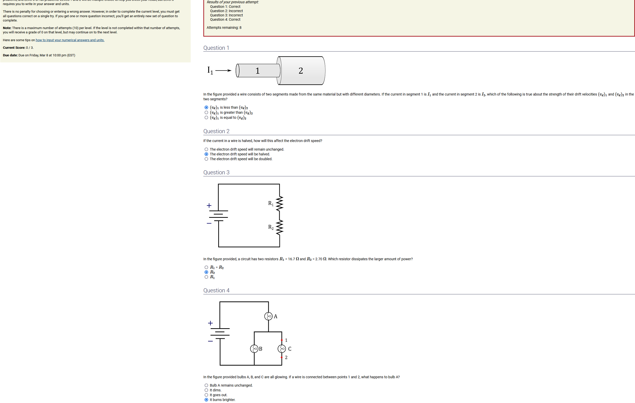The height and width of the screenshot is (403, 635).
Task: Click bulb A symbol in circuit diagram
Action: pos(268,316)
